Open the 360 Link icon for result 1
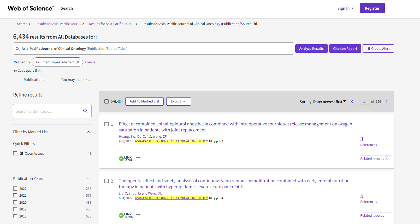The width and height of the screenshot is (420, 224). (126, 158)
